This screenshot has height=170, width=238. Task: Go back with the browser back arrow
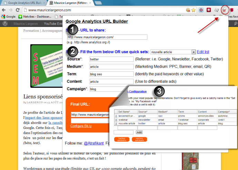(4, 10)
